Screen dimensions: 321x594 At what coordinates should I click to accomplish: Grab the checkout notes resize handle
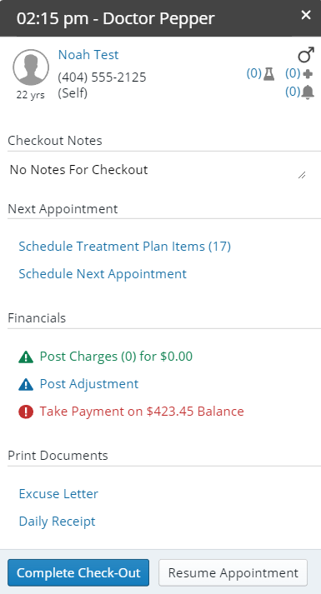coord(302,175)
